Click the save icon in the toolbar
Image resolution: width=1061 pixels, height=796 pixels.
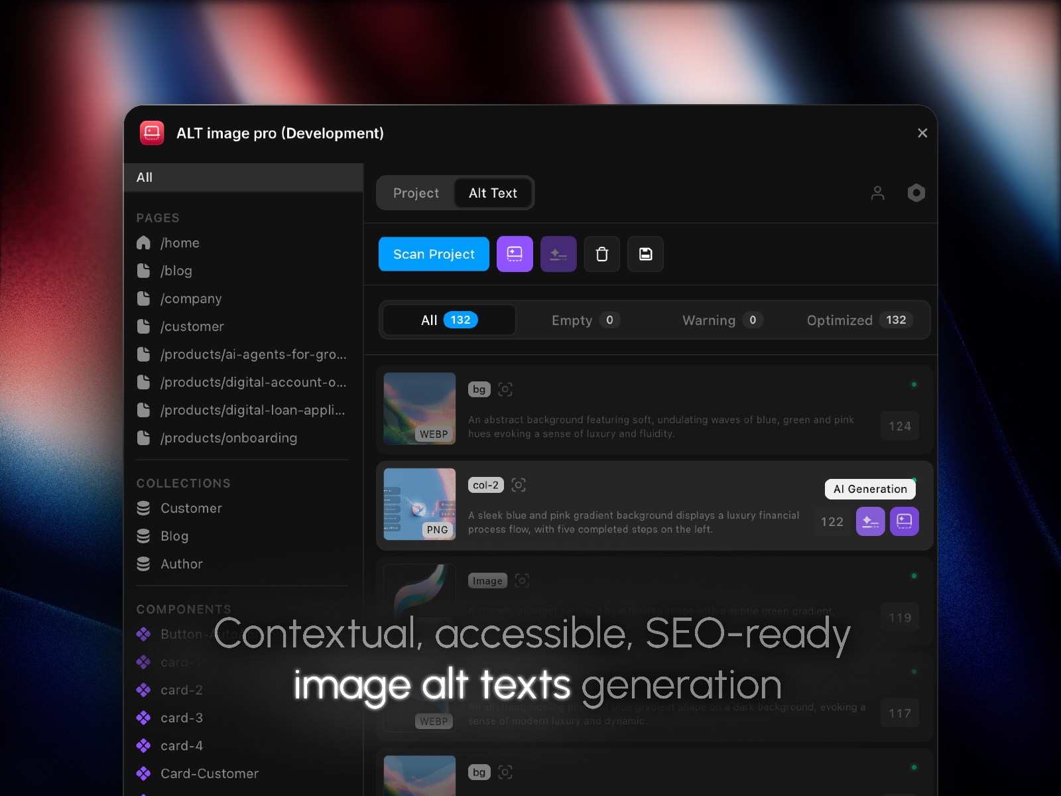tap(645, 254)
